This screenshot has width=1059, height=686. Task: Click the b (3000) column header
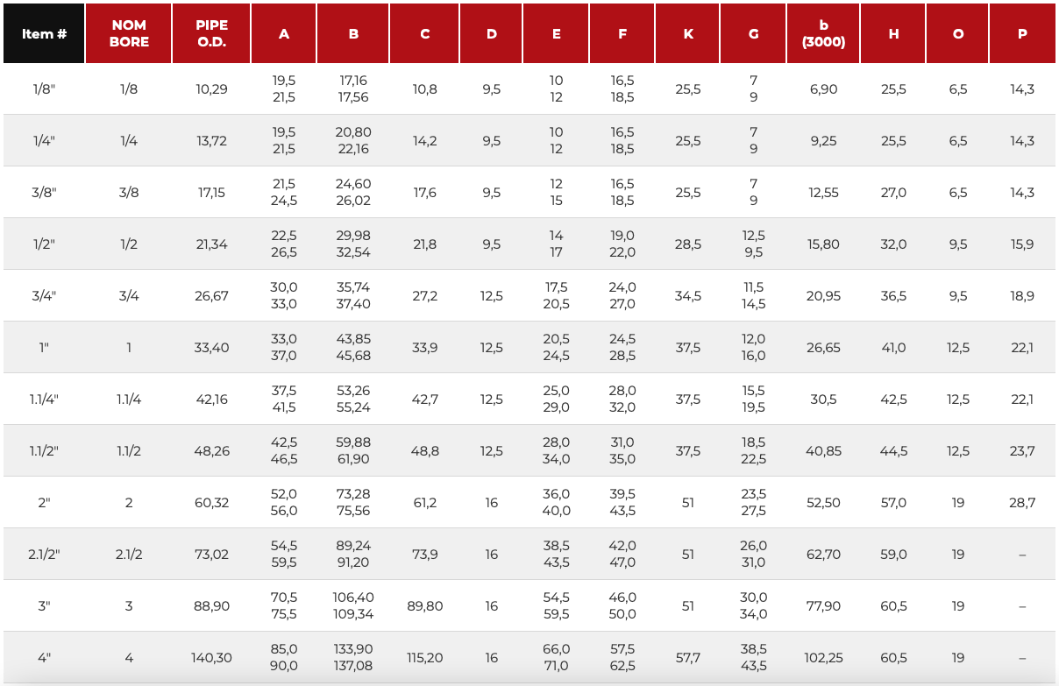coord(823,33)
